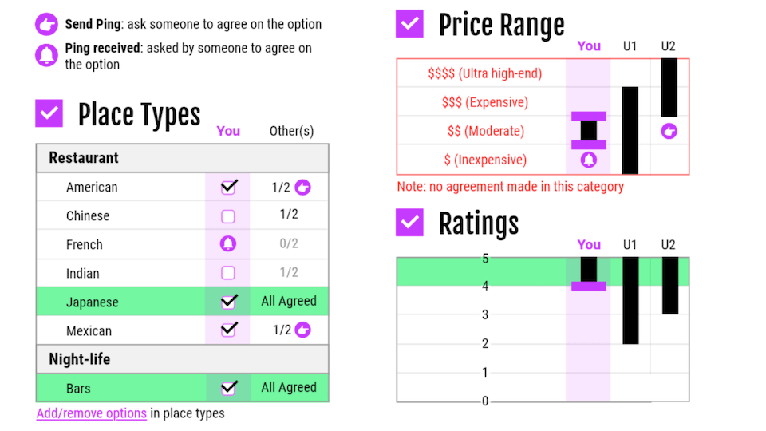The image size is (766, 431).
Task: Click the send ping icon in the U2 price column
Action: (669, 131)
